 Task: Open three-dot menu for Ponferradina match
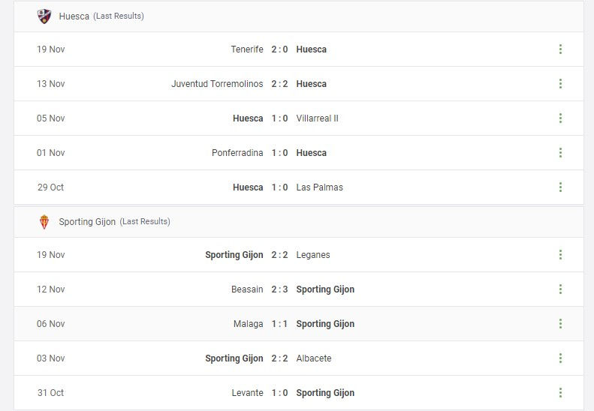click(560, 152)
